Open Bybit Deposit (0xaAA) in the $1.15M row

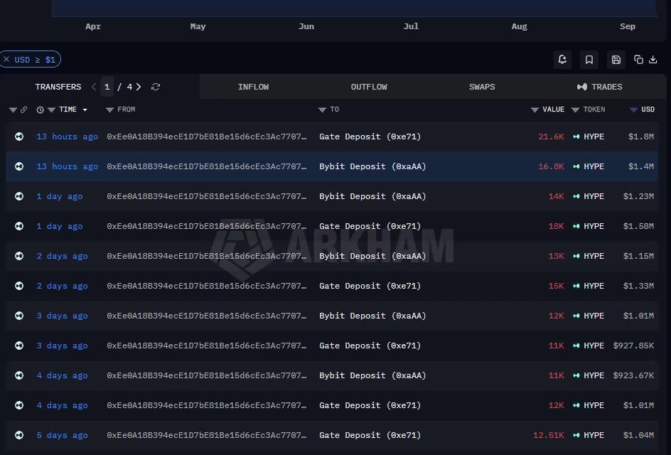tap(372, 256)
